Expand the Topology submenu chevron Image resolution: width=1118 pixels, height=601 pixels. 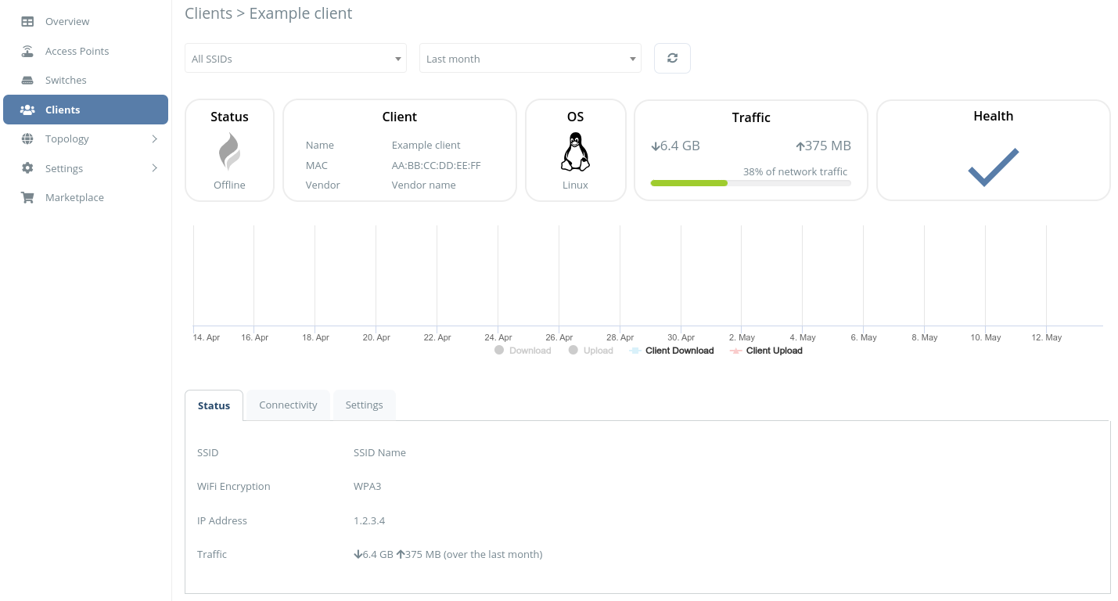(154, 139)
